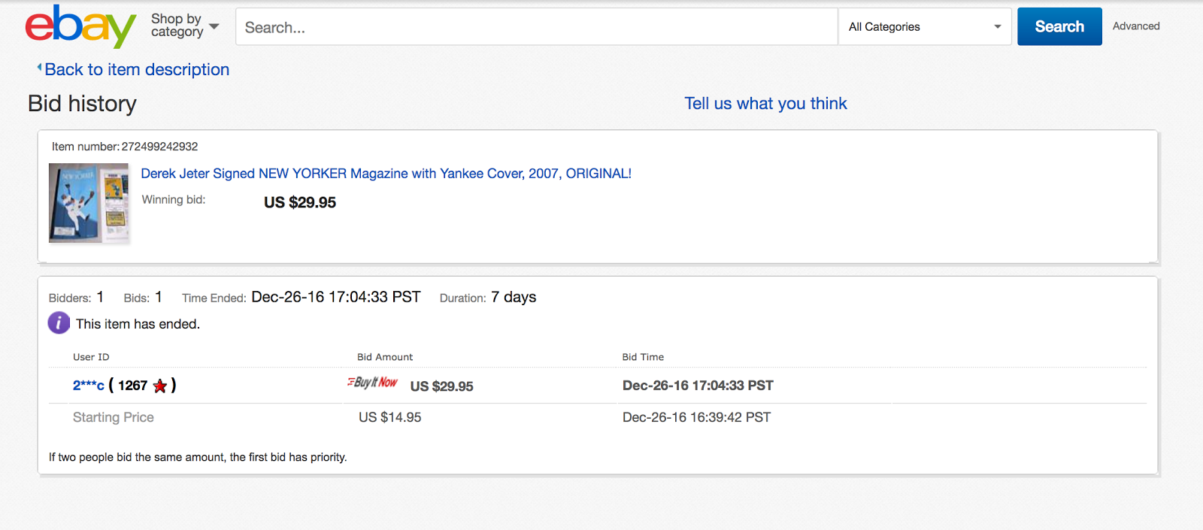The image size is (1203, 530).
Task: Click the eBay logo
Action: coord(80,26)
